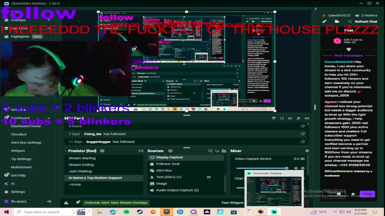The width and height of the screenshot is (385, 216).
Task: Open Multistream from the sidebar
Action: click(21, 167)
